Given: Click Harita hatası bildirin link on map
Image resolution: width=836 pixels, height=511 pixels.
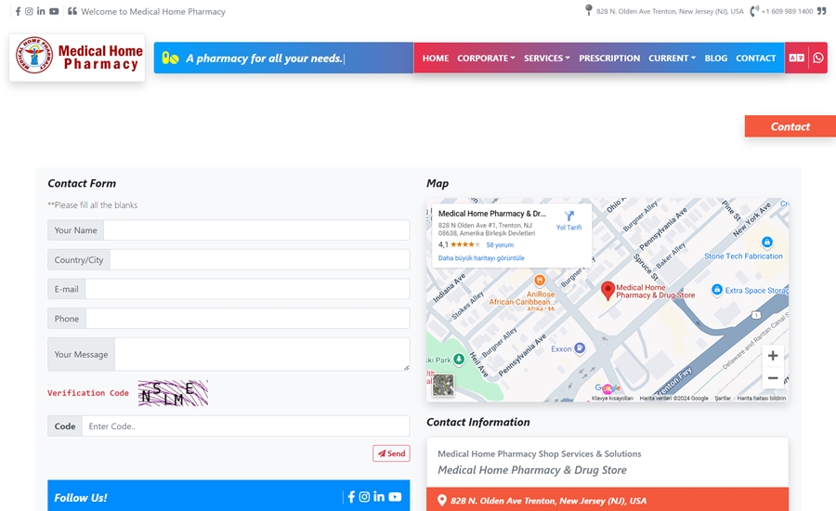Looking at the screenshot, I should 762,398.
